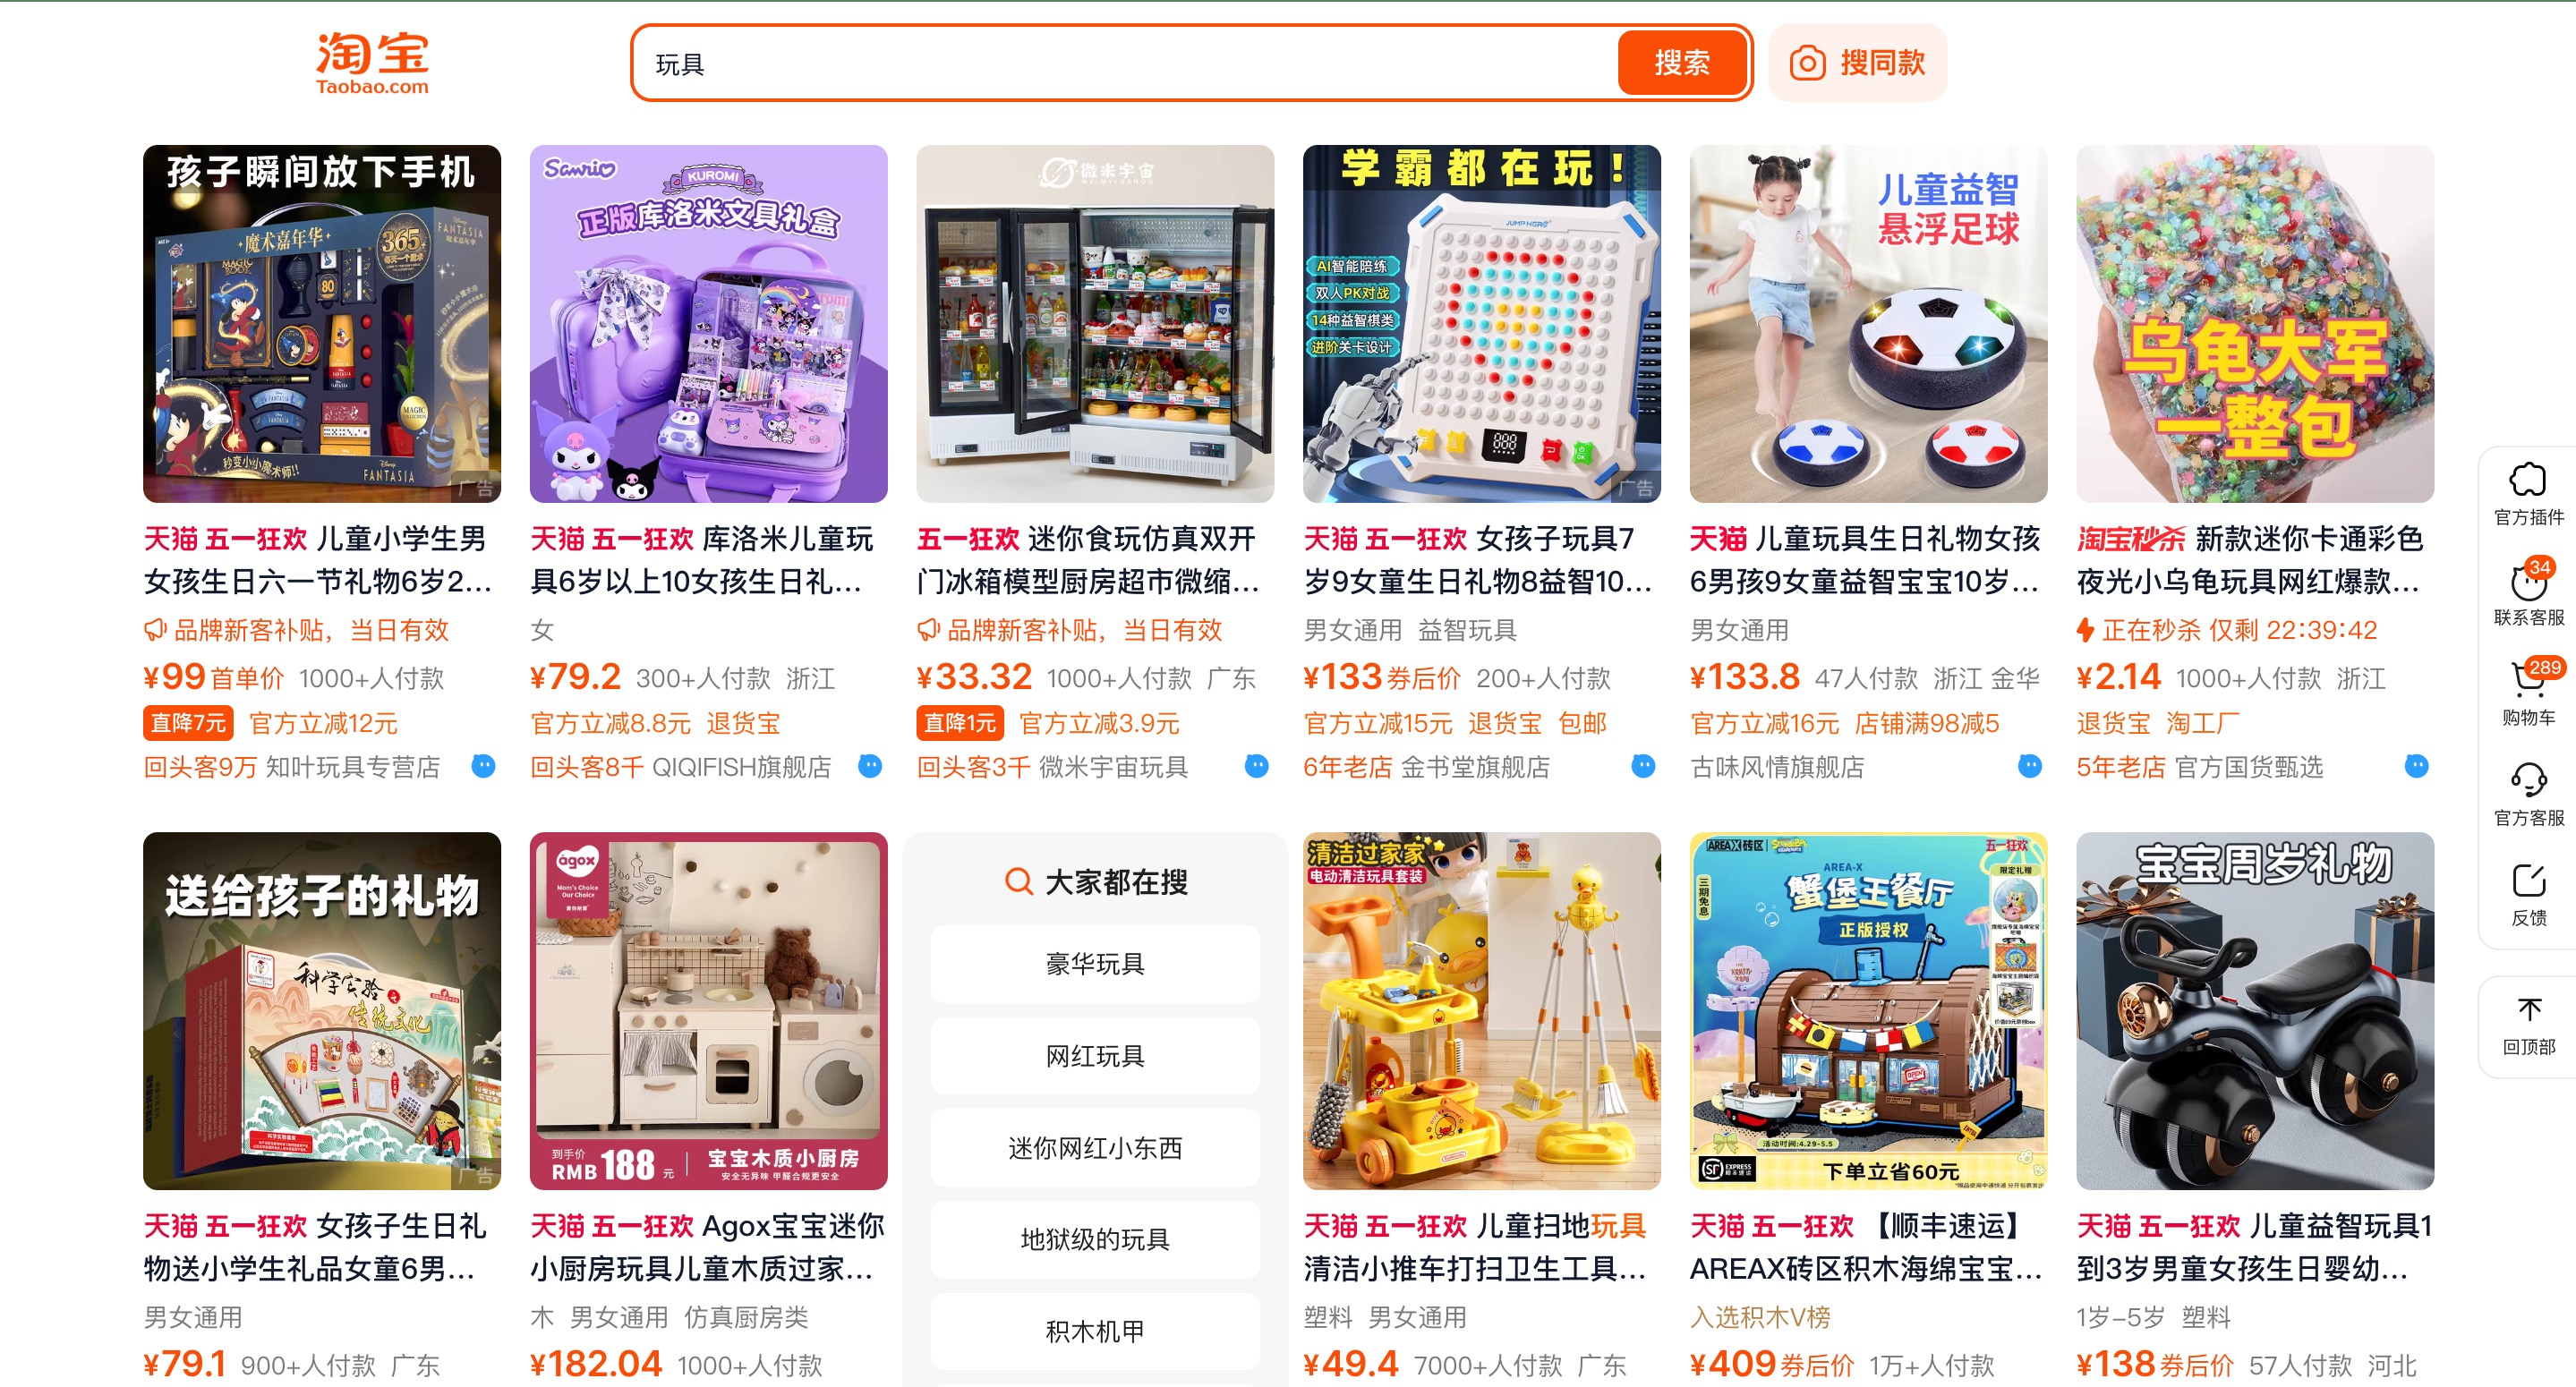Click the blue chat icon beside 知玩具专营店
Screen dimensions: 2576x1387
483,767
